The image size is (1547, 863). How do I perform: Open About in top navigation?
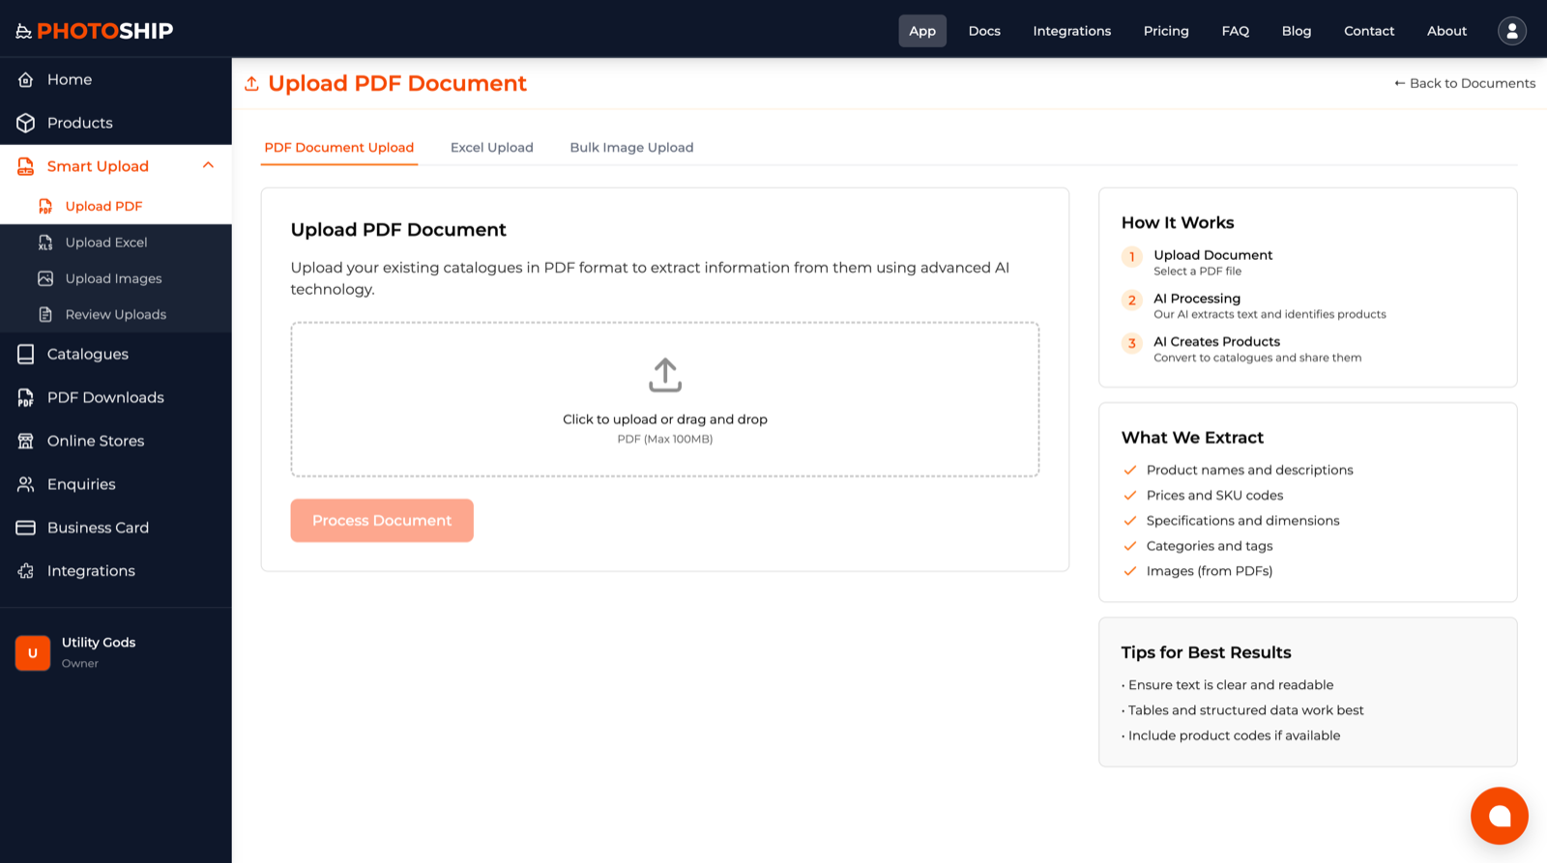pyautogui.click(x=1446, y=31)
